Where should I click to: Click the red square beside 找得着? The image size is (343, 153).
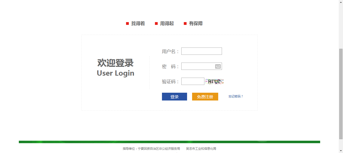127,24
